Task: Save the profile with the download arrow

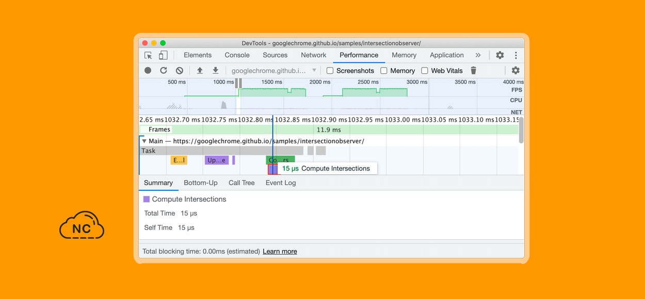Action: [216, 71]
